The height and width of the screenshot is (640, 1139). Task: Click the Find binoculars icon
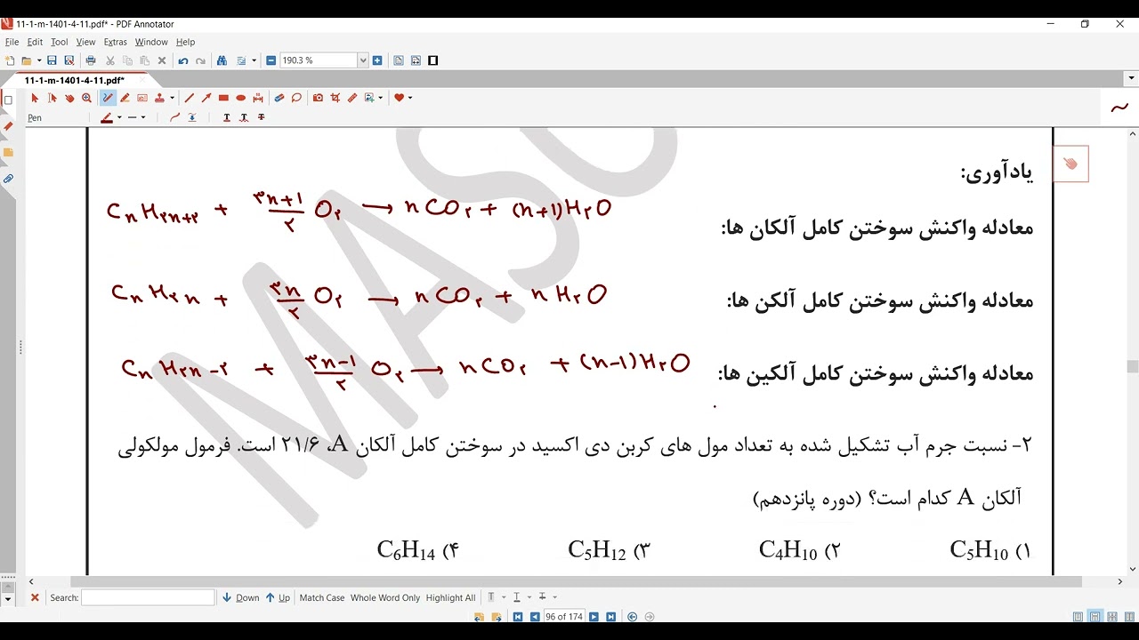222,60
